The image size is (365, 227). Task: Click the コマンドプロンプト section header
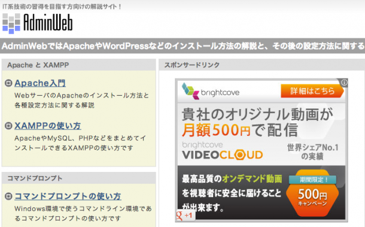point(78,178)
